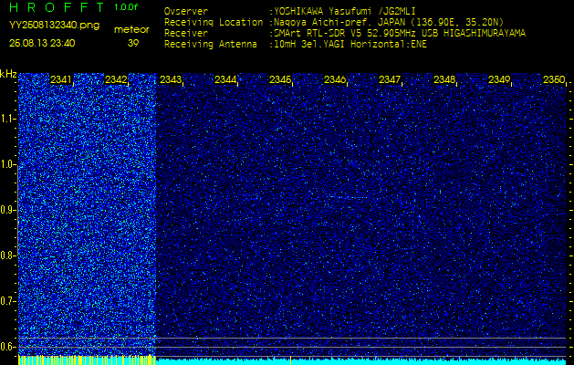Click time marker 2350
Viewport: 574px width, 365px height.
coord(554,79)
